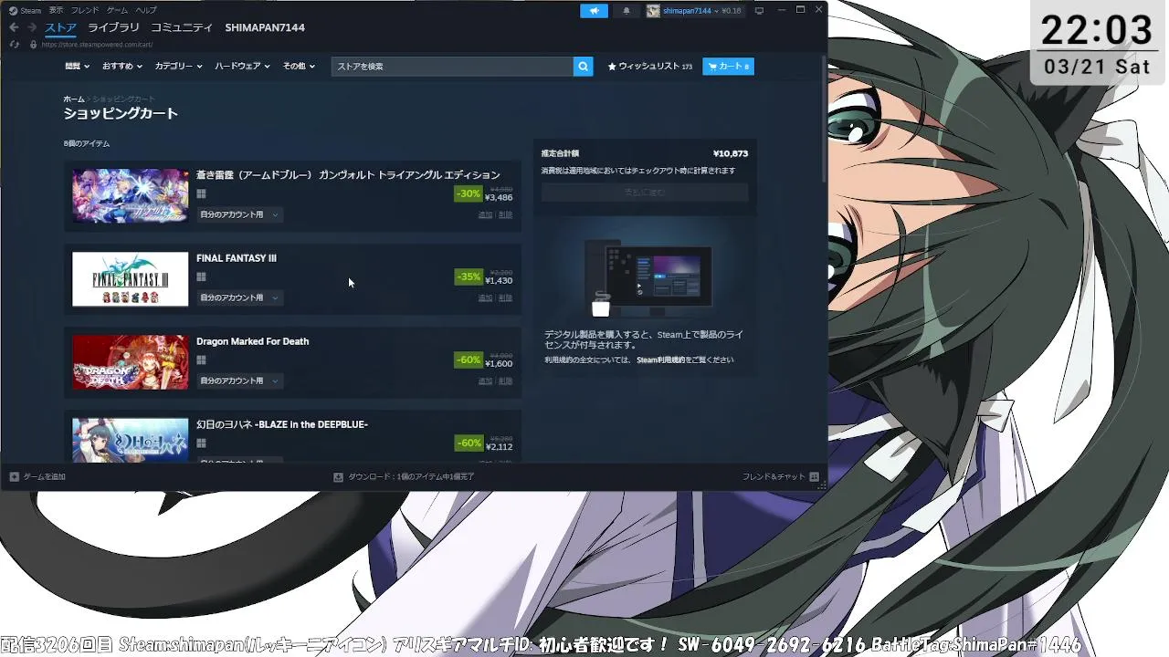Open the 閲覧 store dropdown
Viewport: 1169px width, 657px height.
tap(78, 67)
